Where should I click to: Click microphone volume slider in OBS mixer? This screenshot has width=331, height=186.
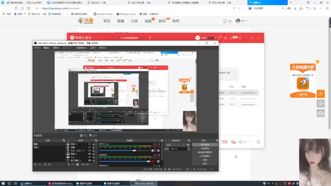coord(125,150)
